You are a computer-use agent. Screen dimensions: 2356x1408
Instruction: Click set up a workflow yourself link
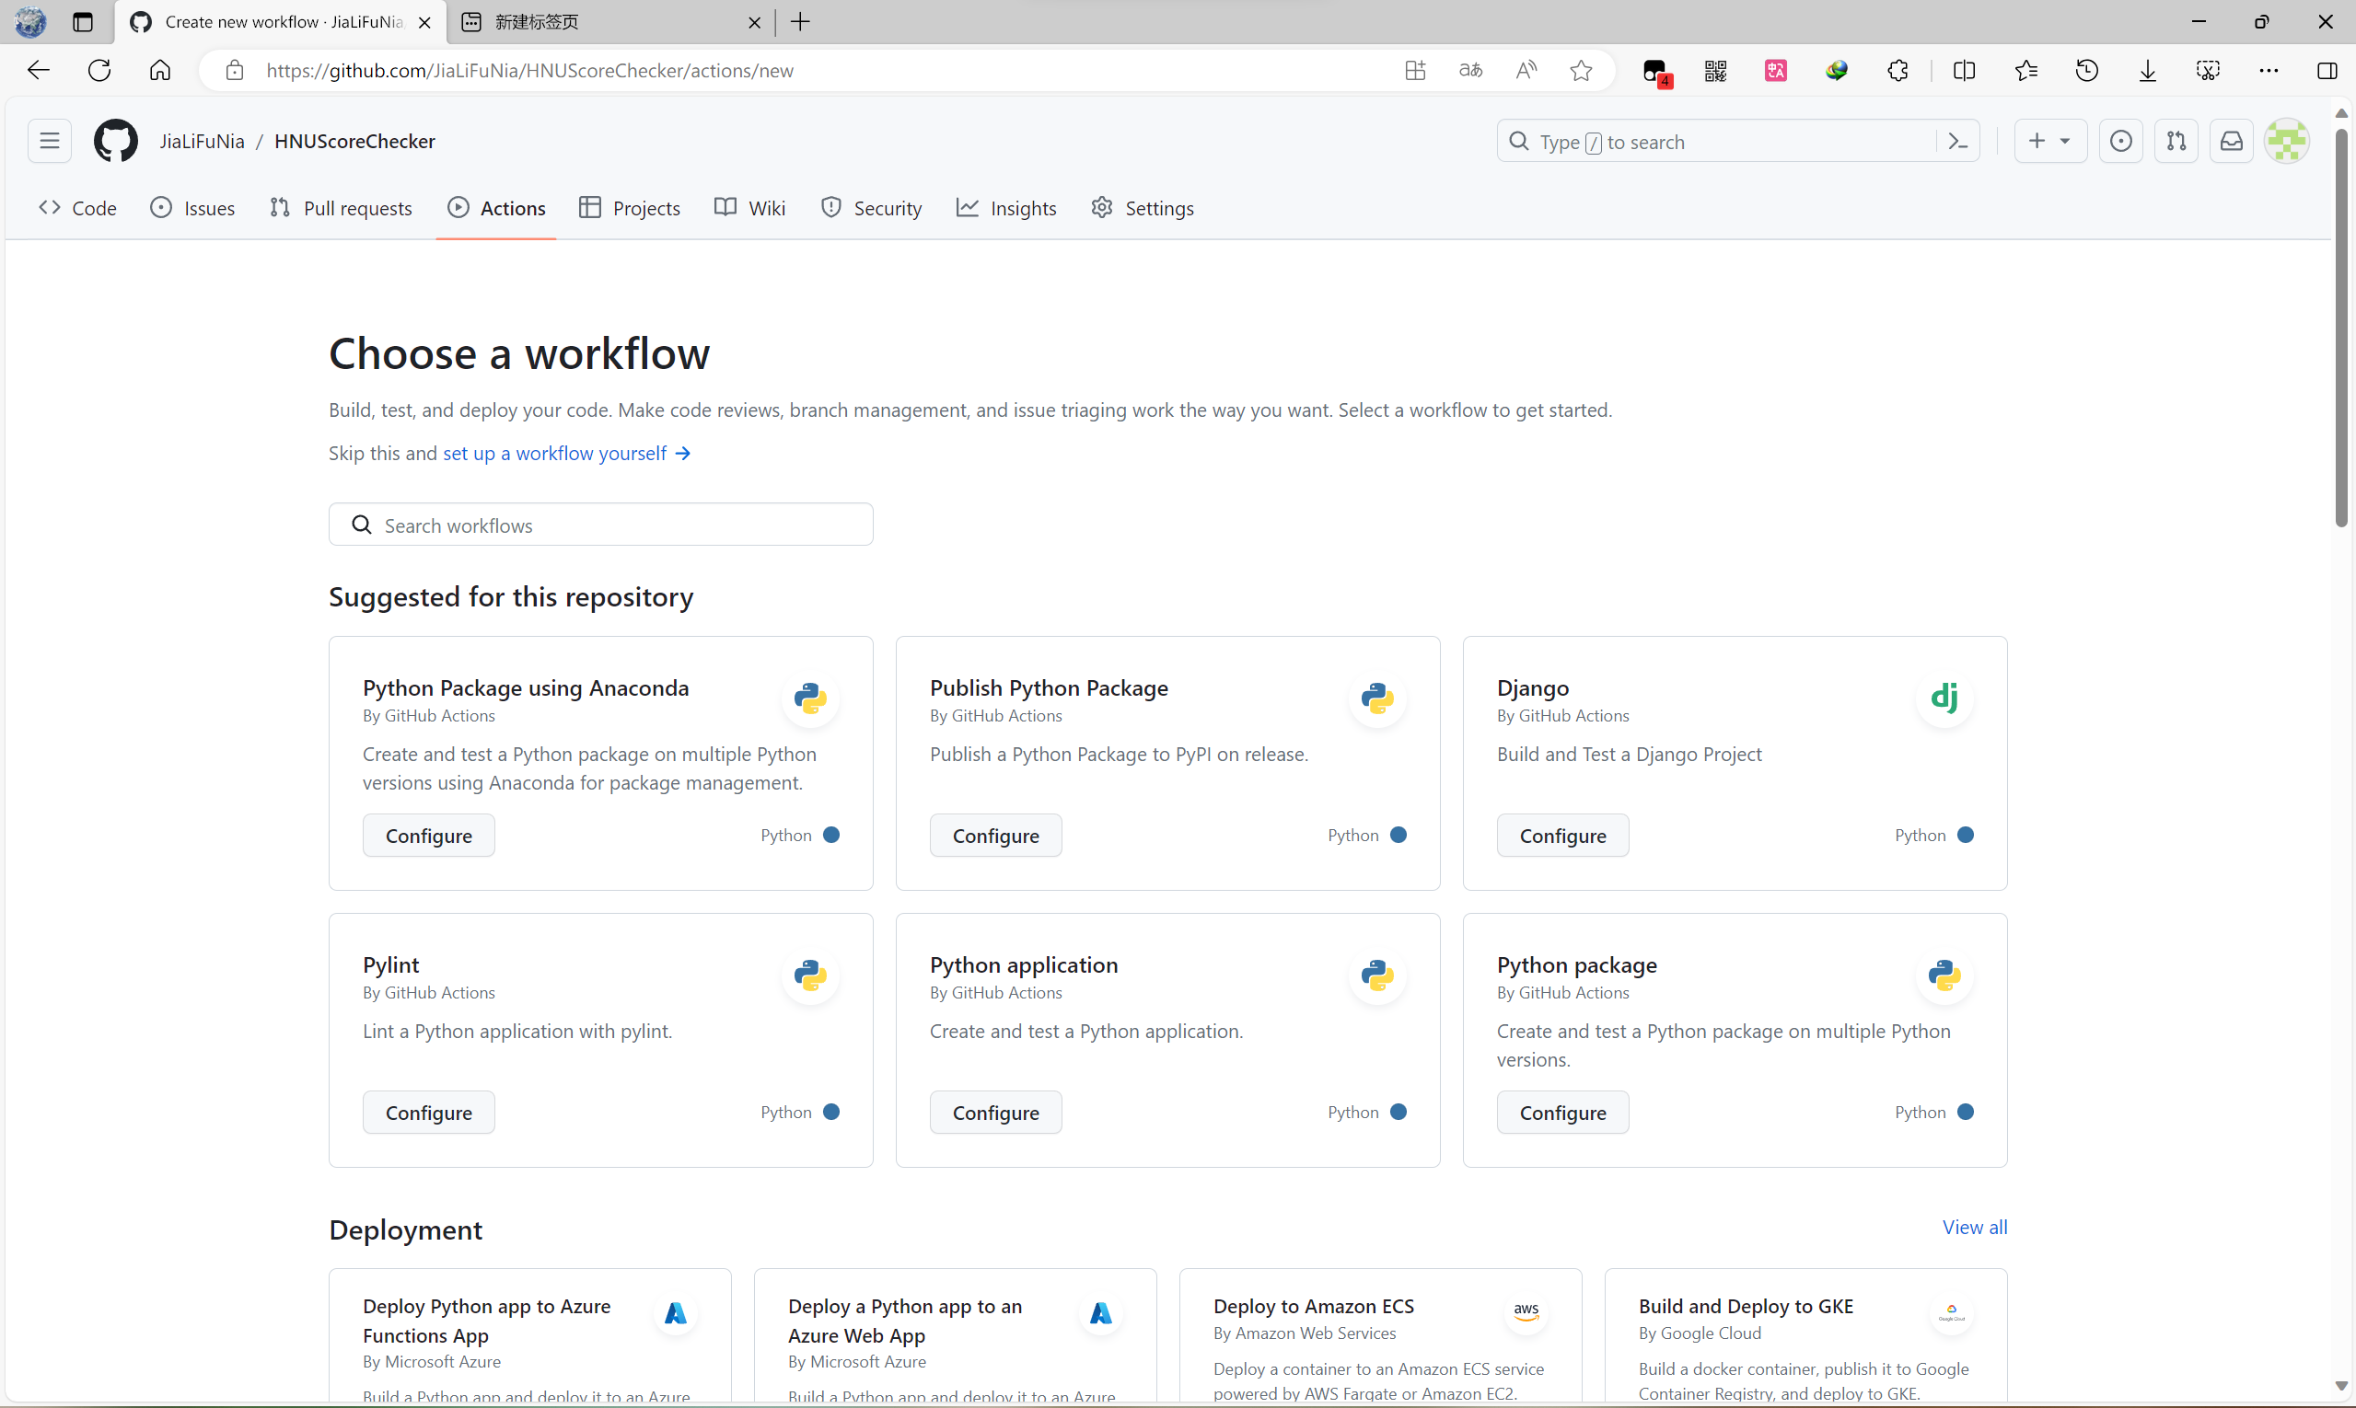coord(567,454)
